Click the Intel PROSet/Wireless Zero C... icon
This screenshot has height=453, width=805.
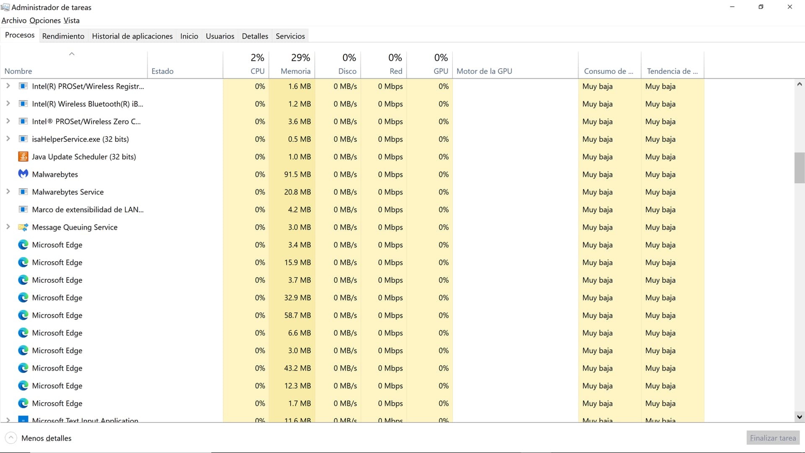(x=23, y=122)
